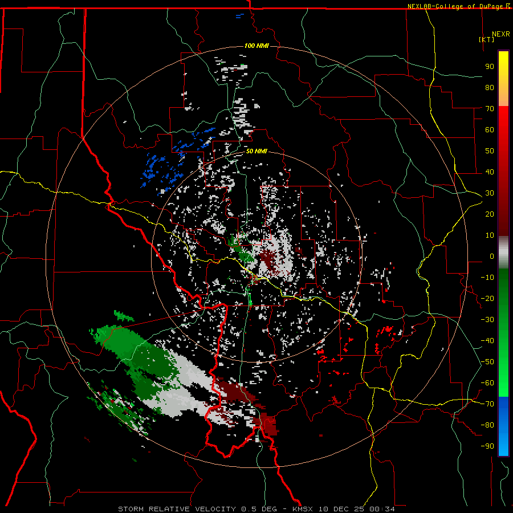This screenshot has height=513, width=513.
Task: Click the -40 value on the velocity scale
Action: (487, 341)
